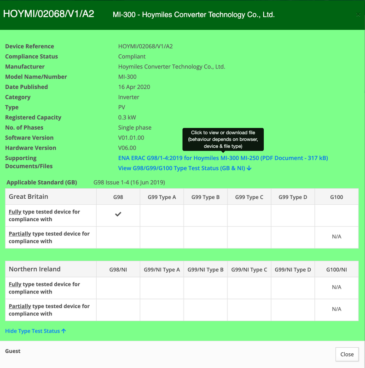Click the Type value PV
This screenshot has width=365, height=368.
click(122, 107)
